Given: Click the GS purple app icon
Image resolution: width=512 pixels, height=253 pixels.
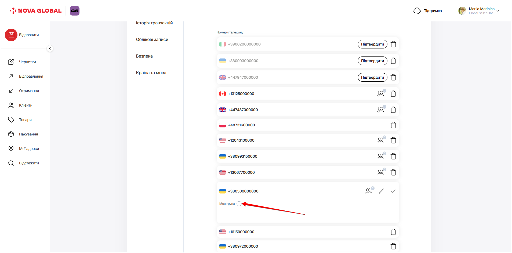Looking at the screenshot, I should click(x=75, y=11).
